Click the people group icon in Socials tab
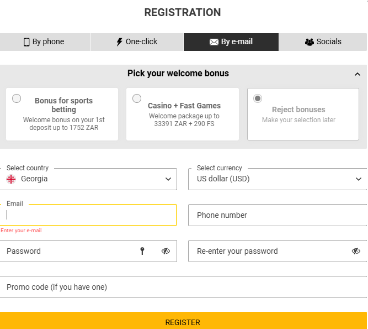 [x=310, y=42]
